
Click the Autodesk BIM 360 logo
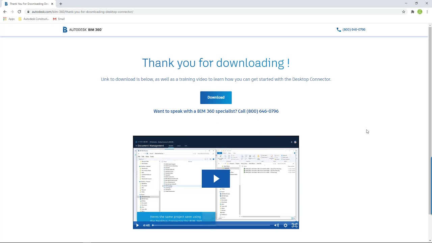point(82,30)
